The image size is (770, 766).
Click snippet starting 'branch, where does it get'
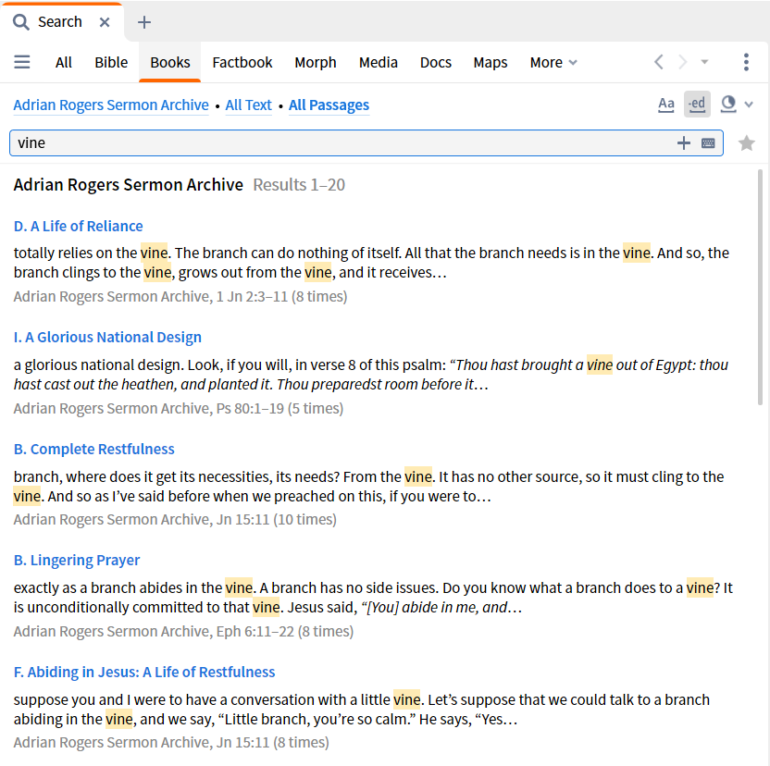[x=368, y=486]
